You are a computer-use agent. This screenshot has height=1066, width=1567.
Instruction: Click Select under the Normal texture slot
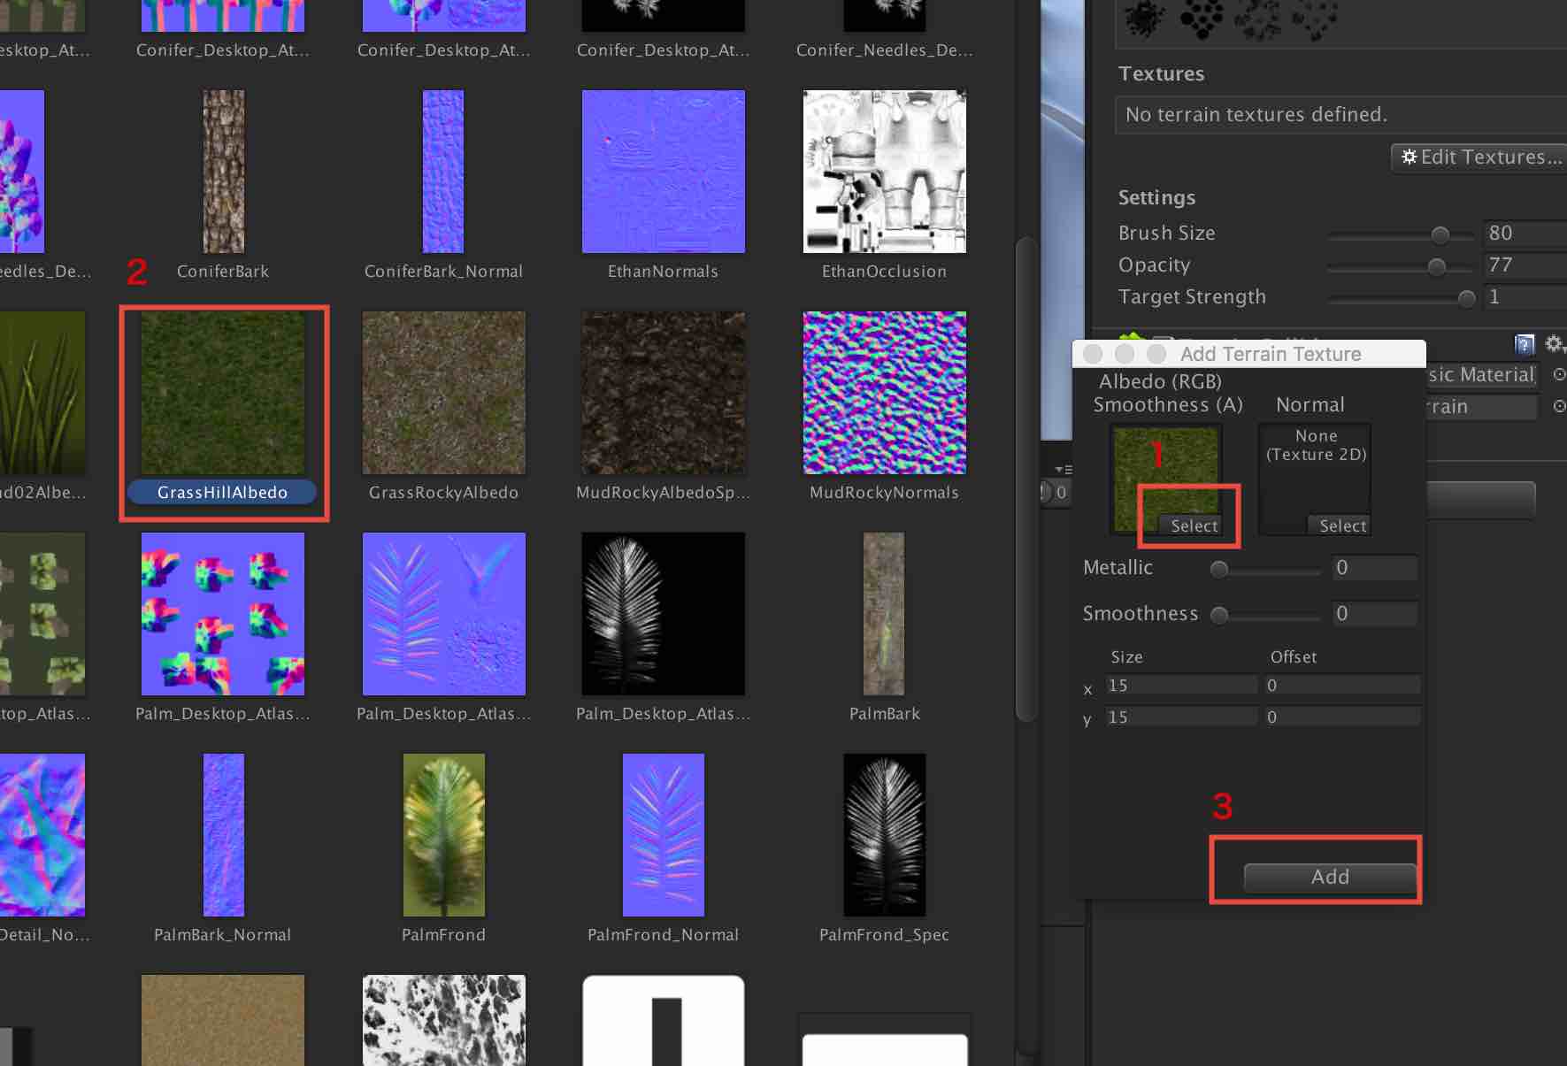tap(1342, 525)
